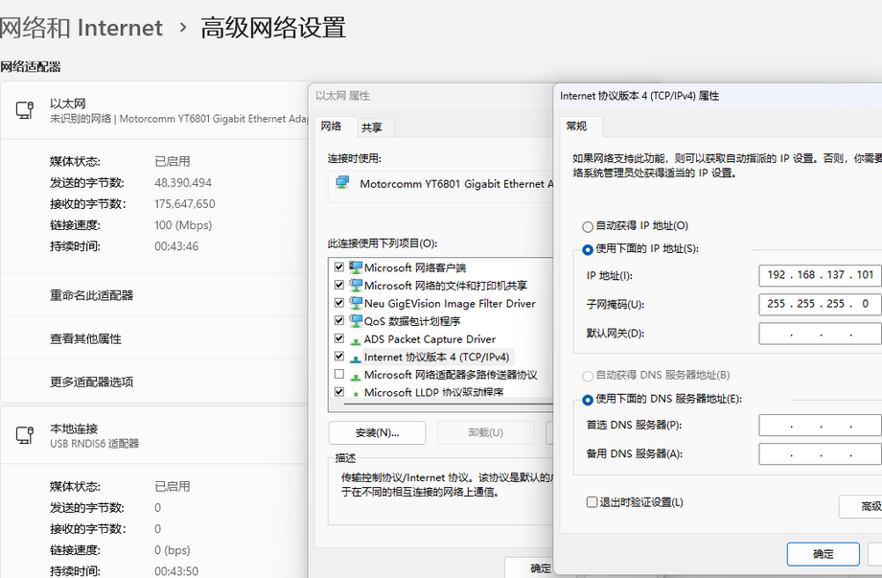Collapse the 以太网 adapter header row
The image size is (882, 578).
154,110
